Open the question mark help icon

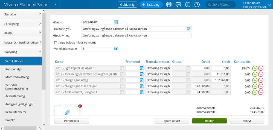(x=197, y=5)
